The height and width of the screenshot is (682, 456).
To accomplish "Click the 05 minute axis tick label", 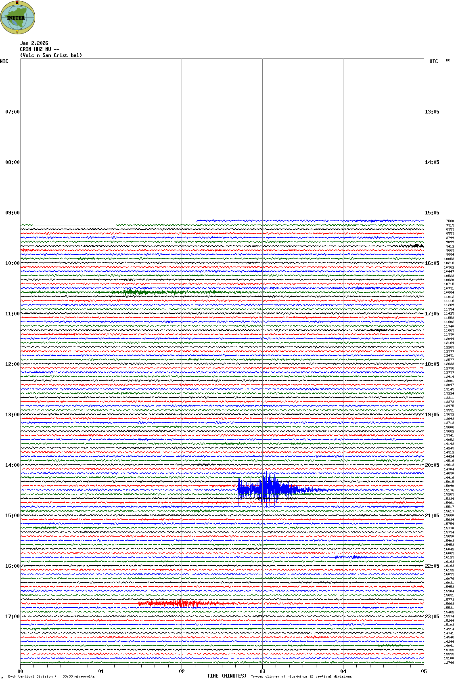I will pyautogui.click(x=424, y=672).
